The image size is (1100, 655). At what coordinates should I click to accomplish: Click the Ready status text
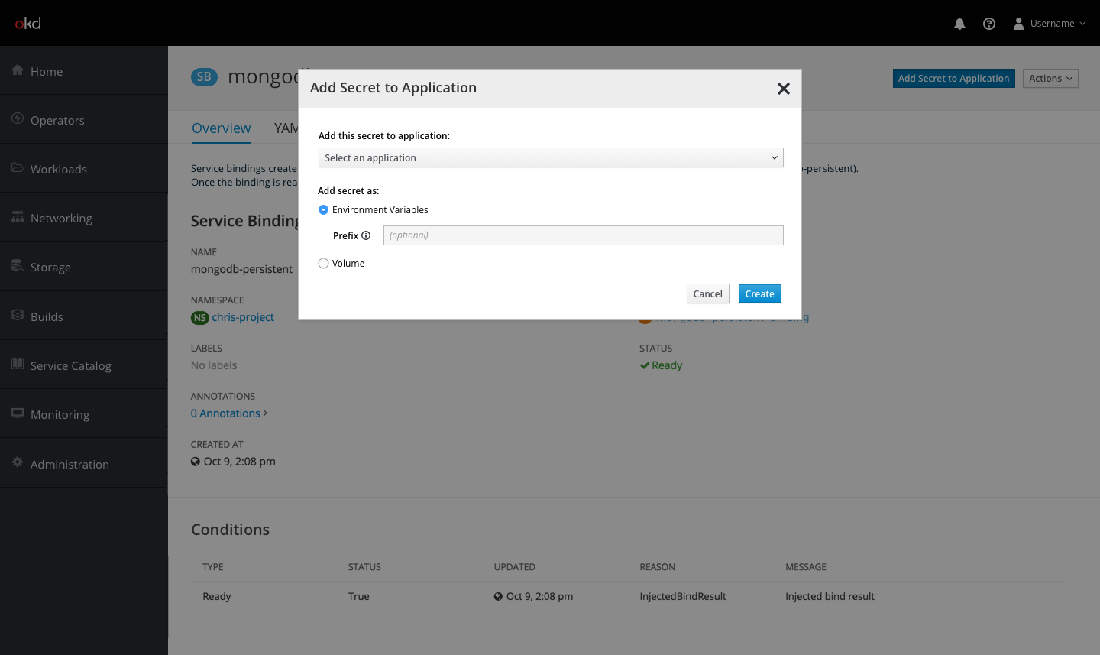(667, 365)
